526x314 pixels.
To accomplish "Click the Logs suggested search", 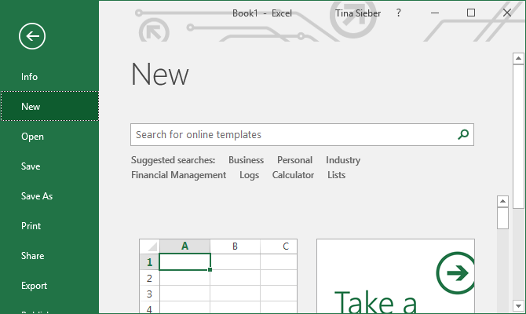I will pos(249,175).
